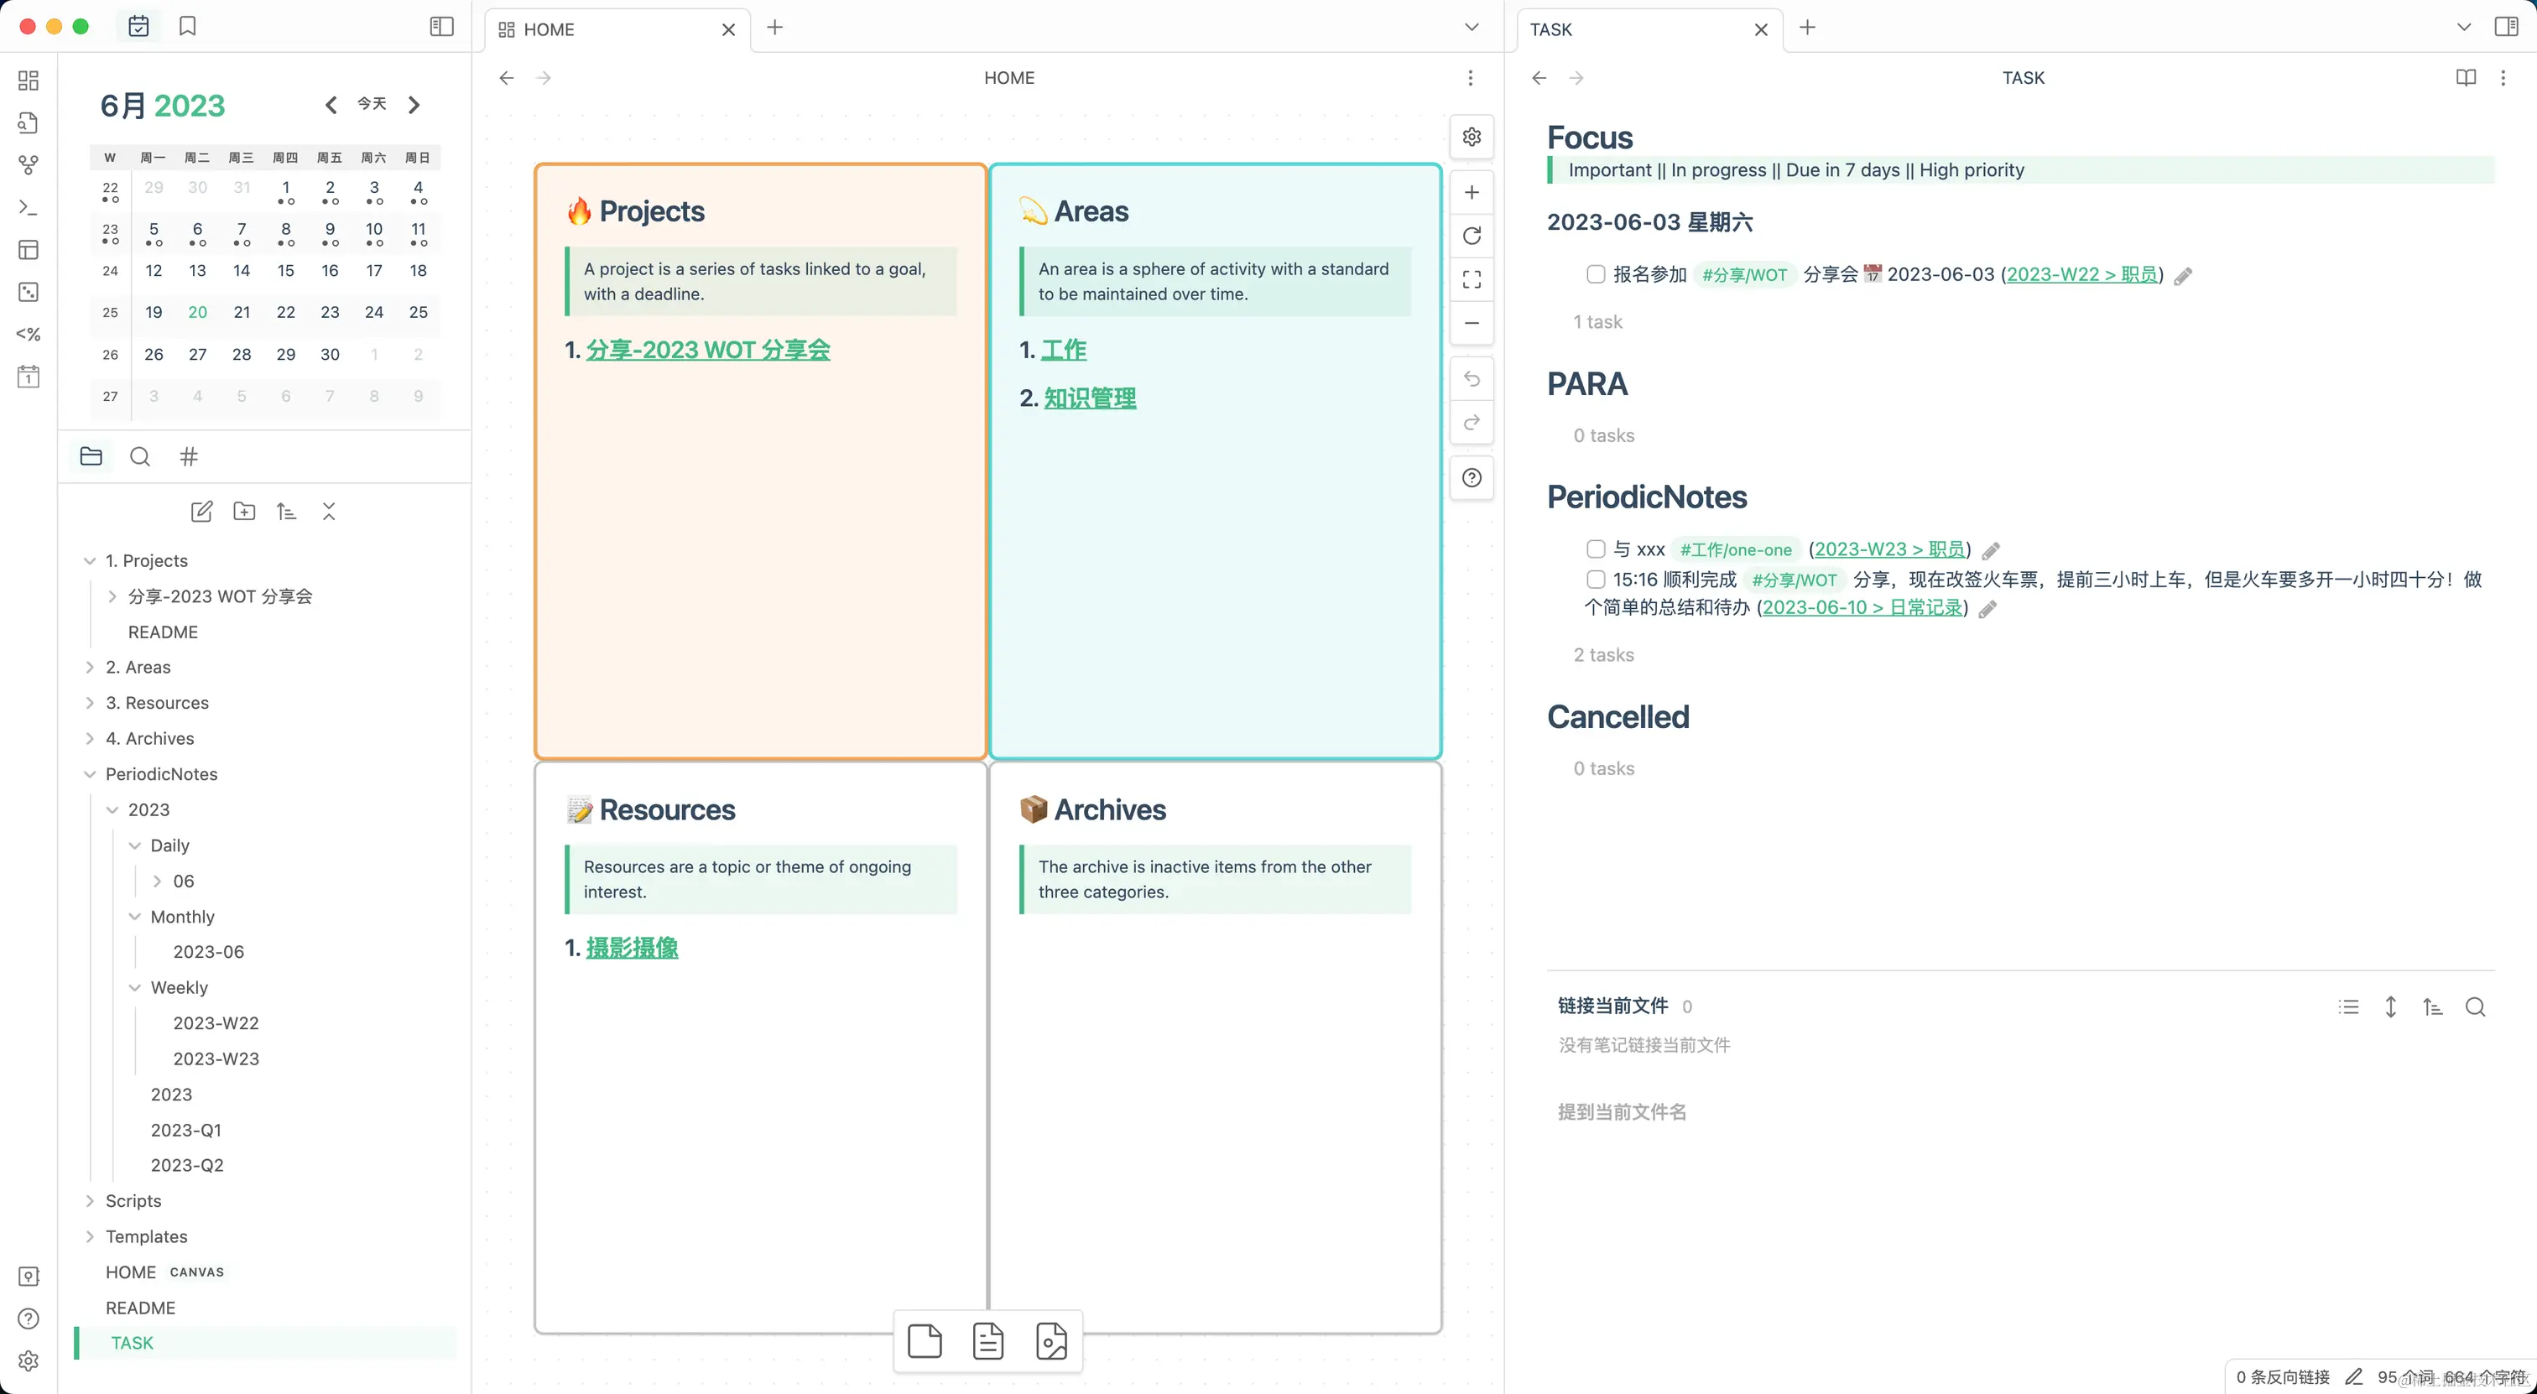
Task: Switch TASK pane to reading view icon
Action: (2465, 78)
